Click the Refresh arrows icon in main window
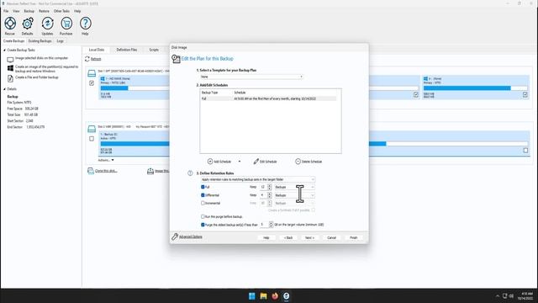Viewport: 538px width, 303px height. pyautogui.click(x=87, y=59)
